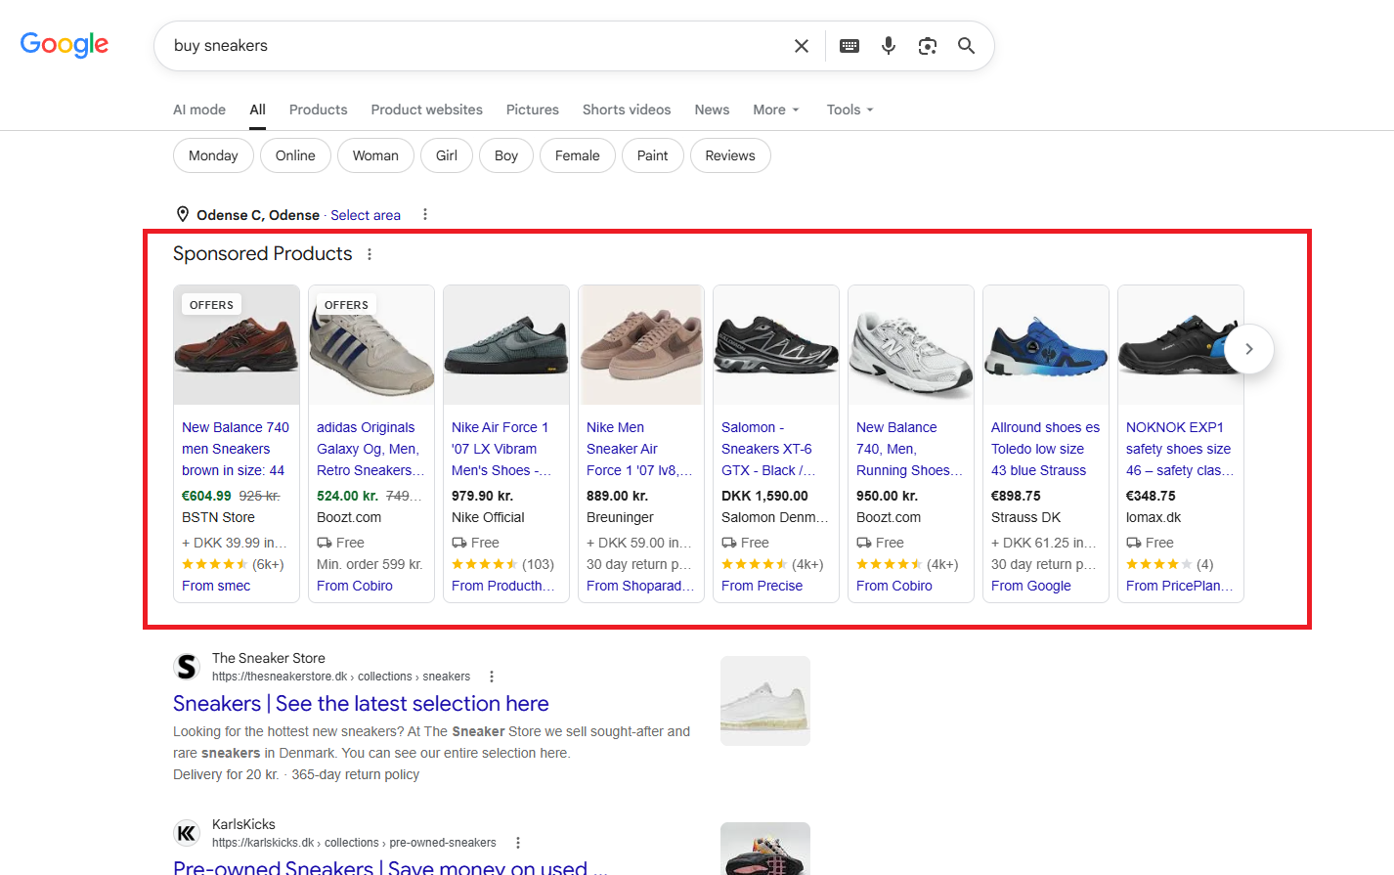Open the on-screen keyboard icon
Screen dimensions: 1394x875
click(x=849, y=46)
